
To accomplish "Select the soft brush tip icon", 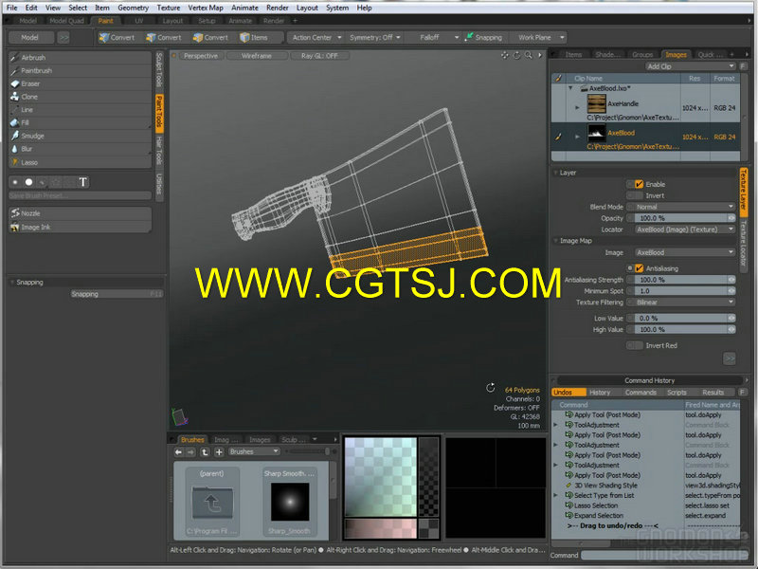I will tap(15, 182).
